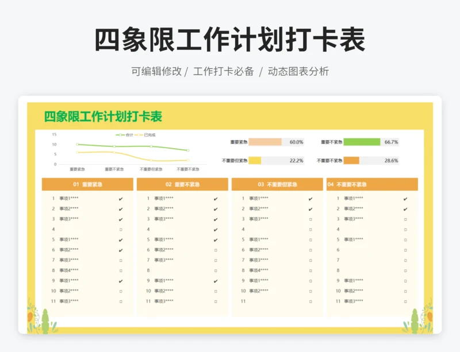The height and width of the screenshot is (352, 460).
Task: Click row 1 checkmark under 04 不重要不紧急
Action: pyautogui.click(x=405, y=199)
